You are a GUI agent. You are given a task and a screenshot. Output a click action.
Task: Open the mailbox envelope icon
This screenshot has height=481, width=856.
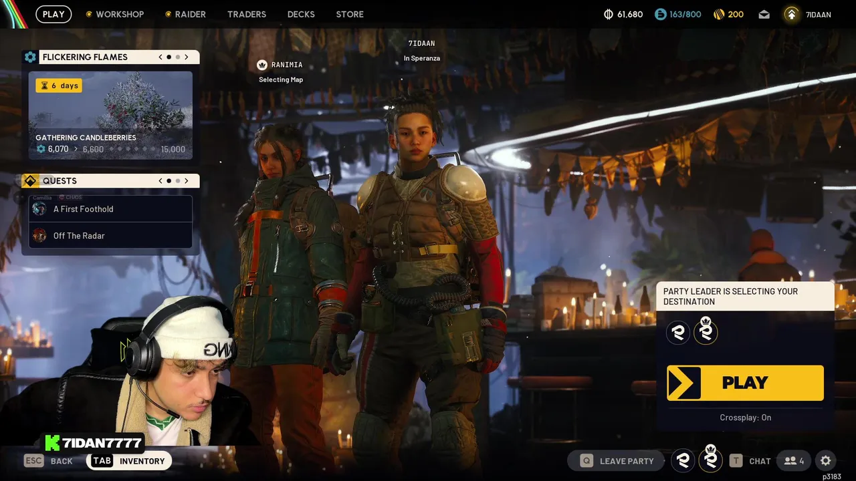coord(764,14)
